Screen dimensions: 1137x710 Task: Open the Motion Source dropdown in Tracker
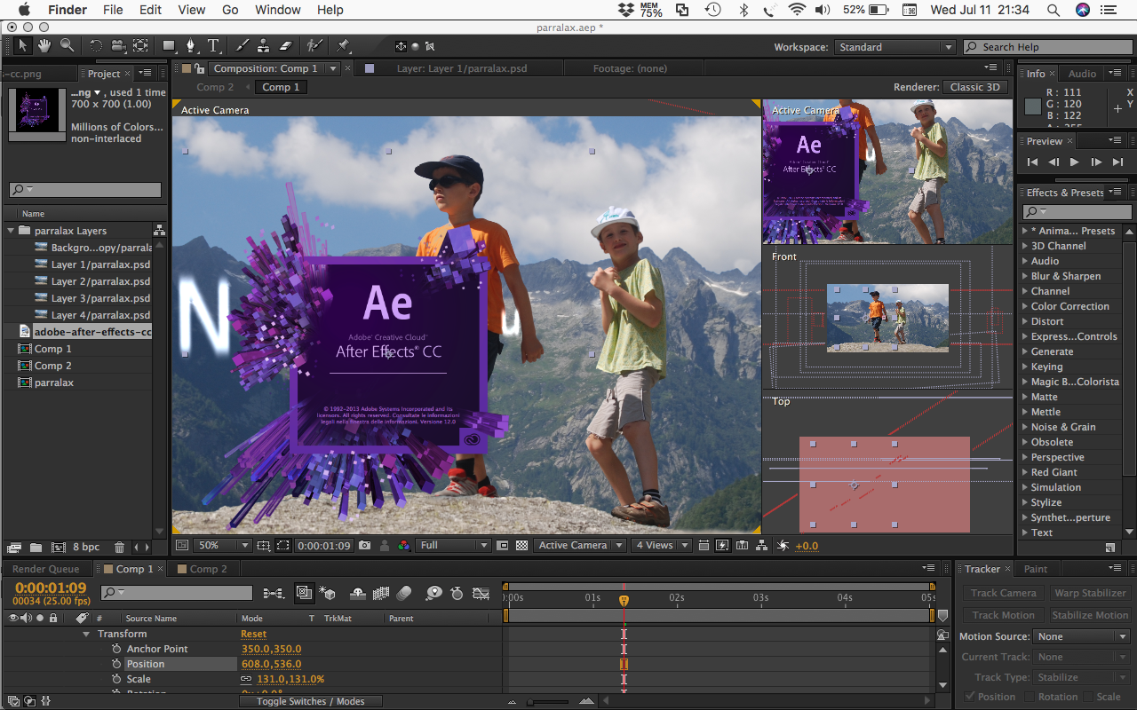click(1082, 636)
